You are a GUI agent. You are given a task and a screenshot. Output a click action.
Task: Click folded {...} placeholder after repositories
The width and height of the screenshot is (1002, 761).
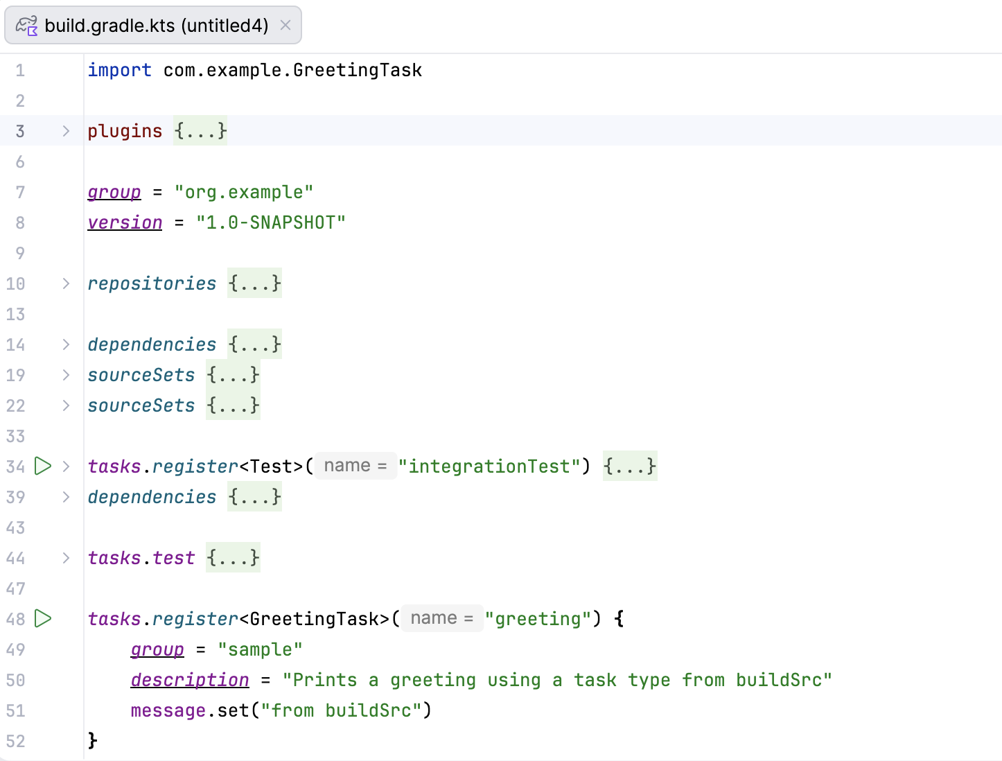[254, 283]
